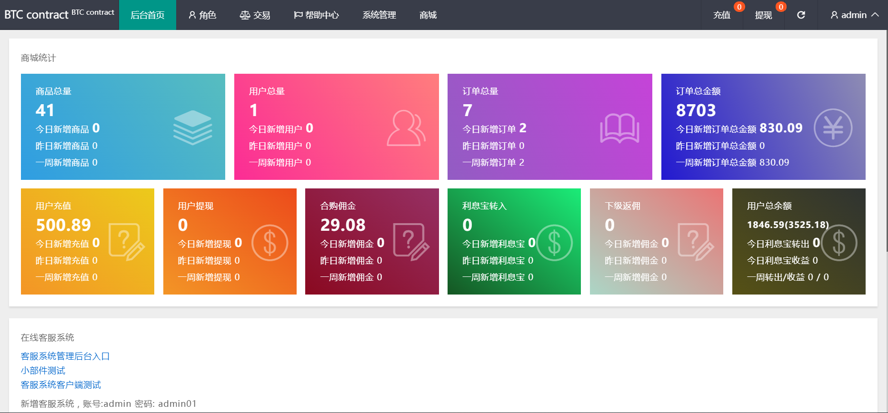The image size is (888, 413).
Task: Click the 充值 notification badge
Action: (x=739, y=7)
